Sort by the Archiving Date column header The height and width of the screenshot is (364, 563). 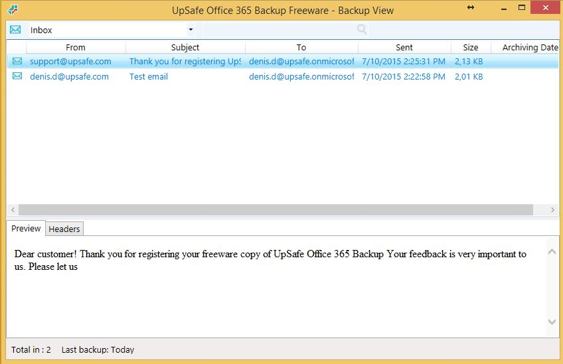(x=525, y=47)
